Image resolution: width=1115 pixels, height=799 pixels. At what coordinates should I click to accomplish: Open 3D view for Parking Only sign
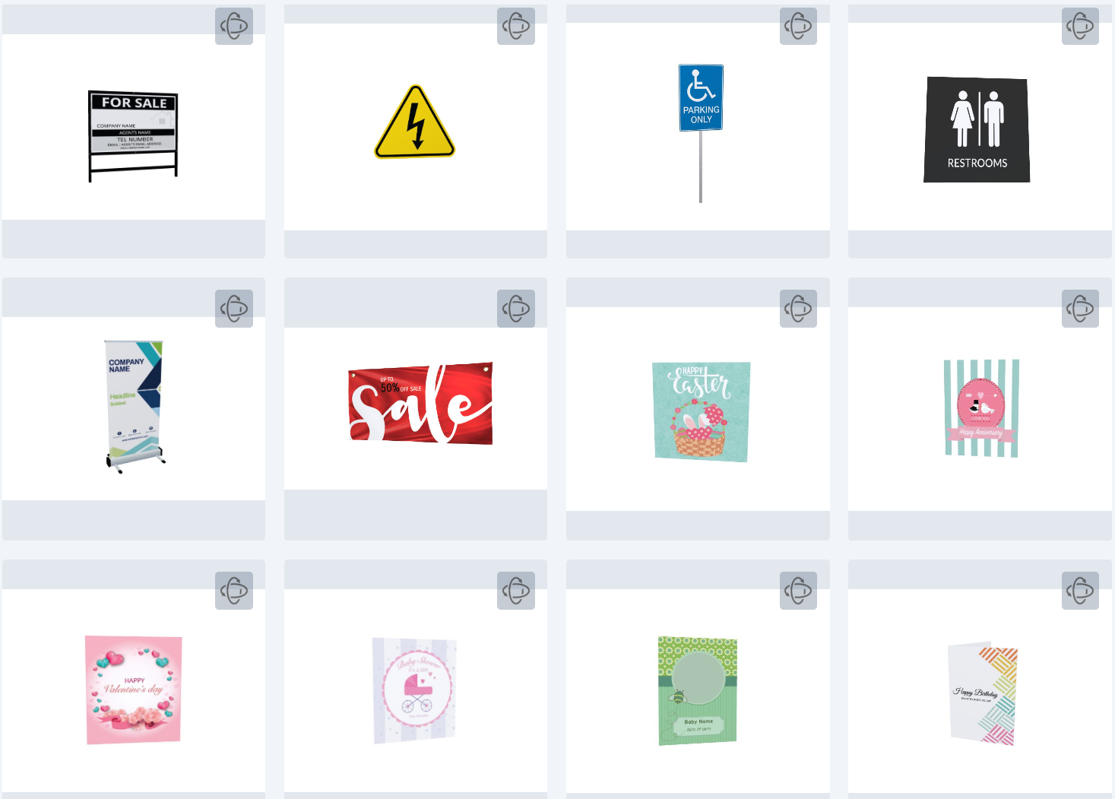(798, 26)
